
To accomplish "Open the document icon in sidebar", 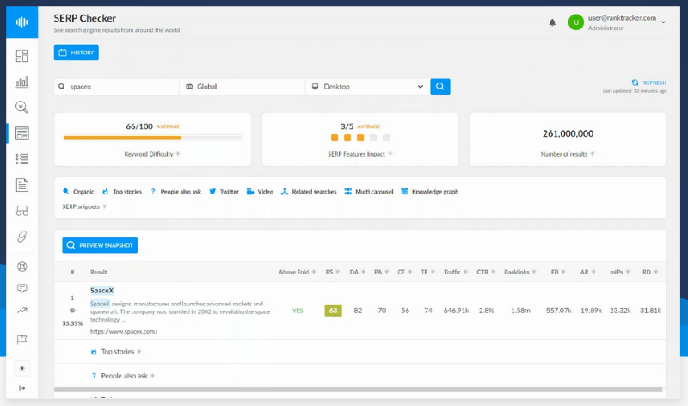I will (x=22, y=185).
